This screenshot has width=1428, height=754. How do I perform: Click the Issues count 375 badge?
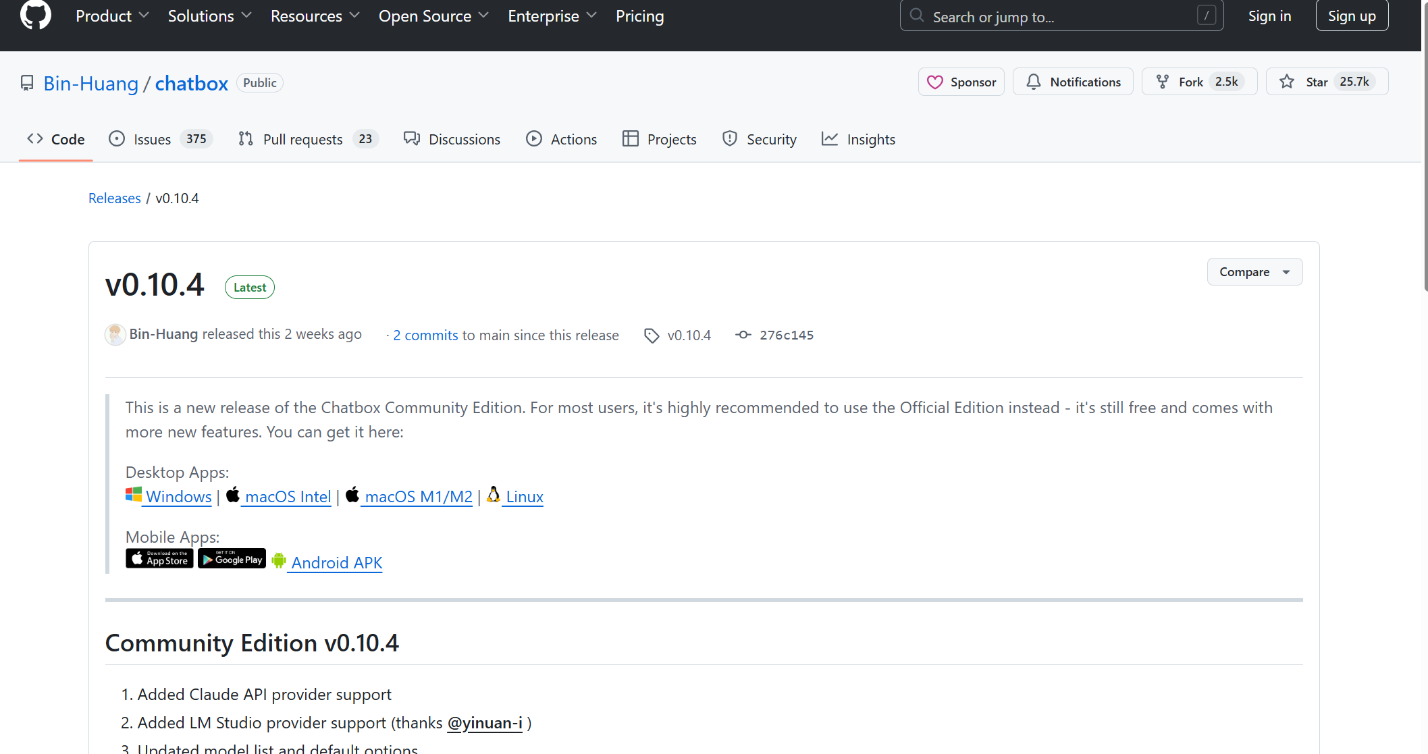(196, 139)
